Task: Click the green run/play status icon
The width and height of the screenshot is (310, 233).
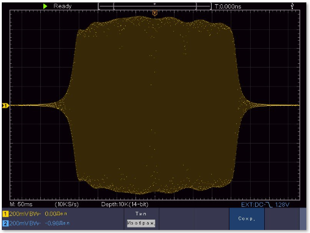Action: [x=45, y=6]
